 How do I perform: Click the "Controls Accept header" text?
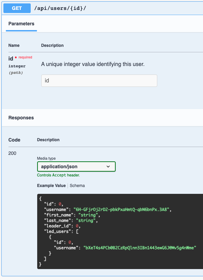coord(58,175)
